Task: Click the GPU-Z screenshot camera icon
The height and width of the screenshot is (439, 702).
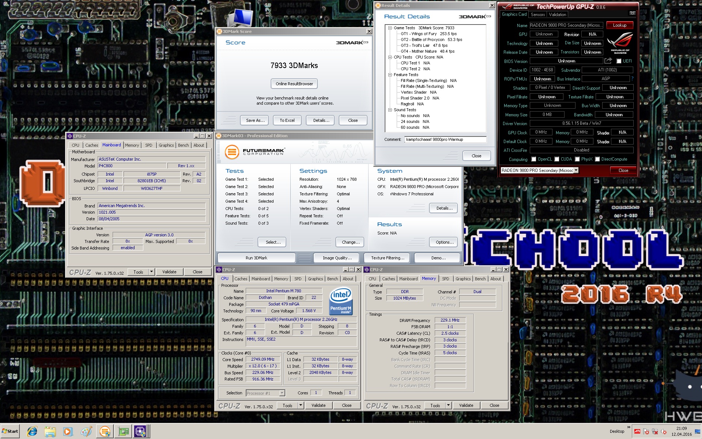Action: (x=632, y=13)
